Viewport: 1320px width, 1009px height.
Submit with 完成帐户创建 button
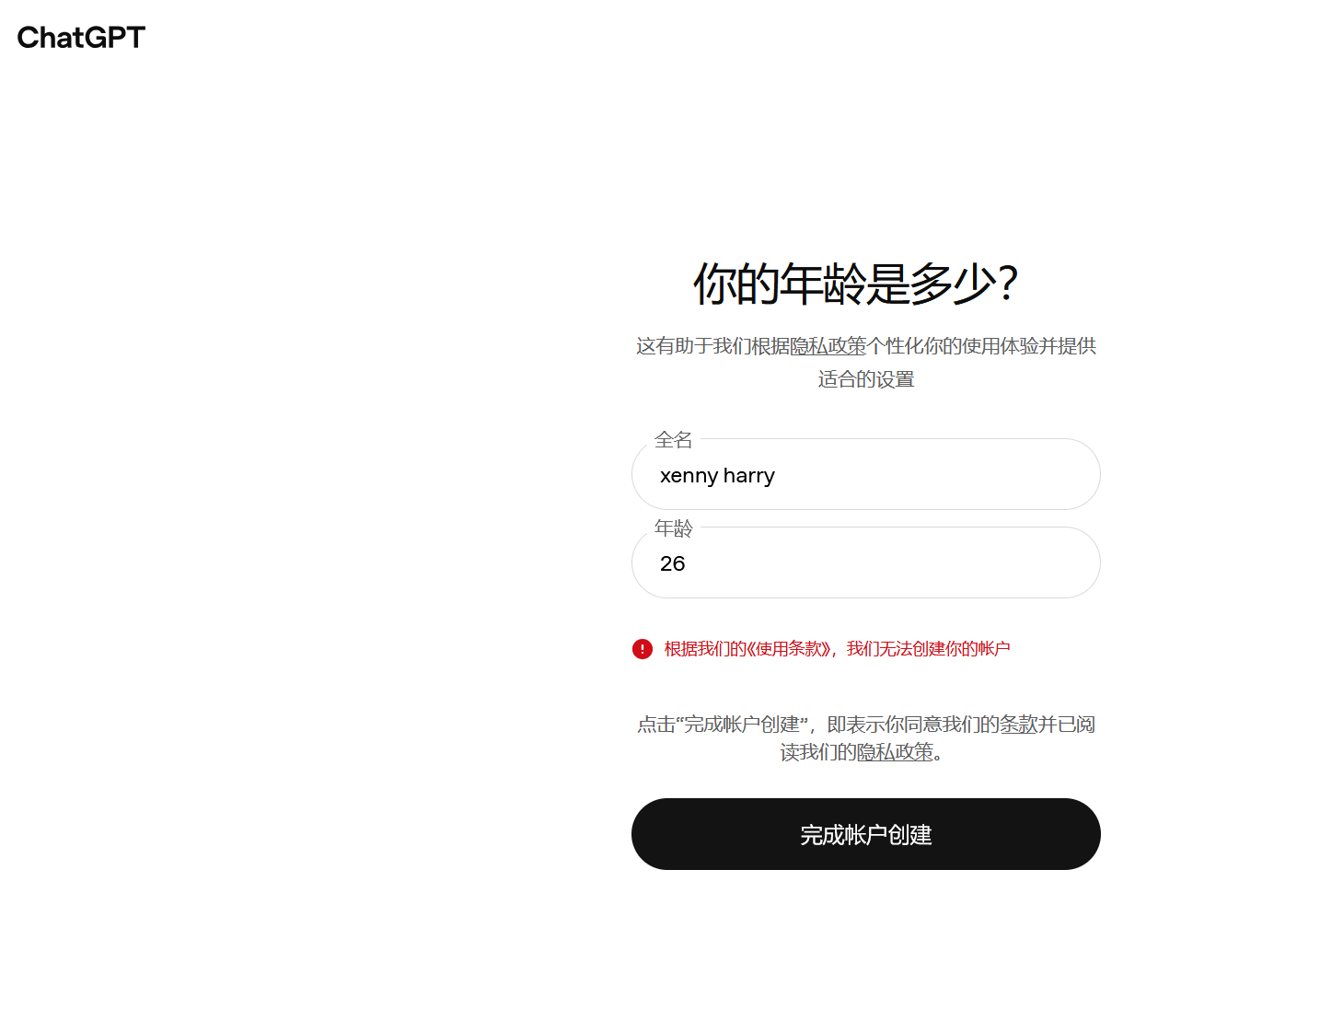pyautogui.click(x=866, y=834)
